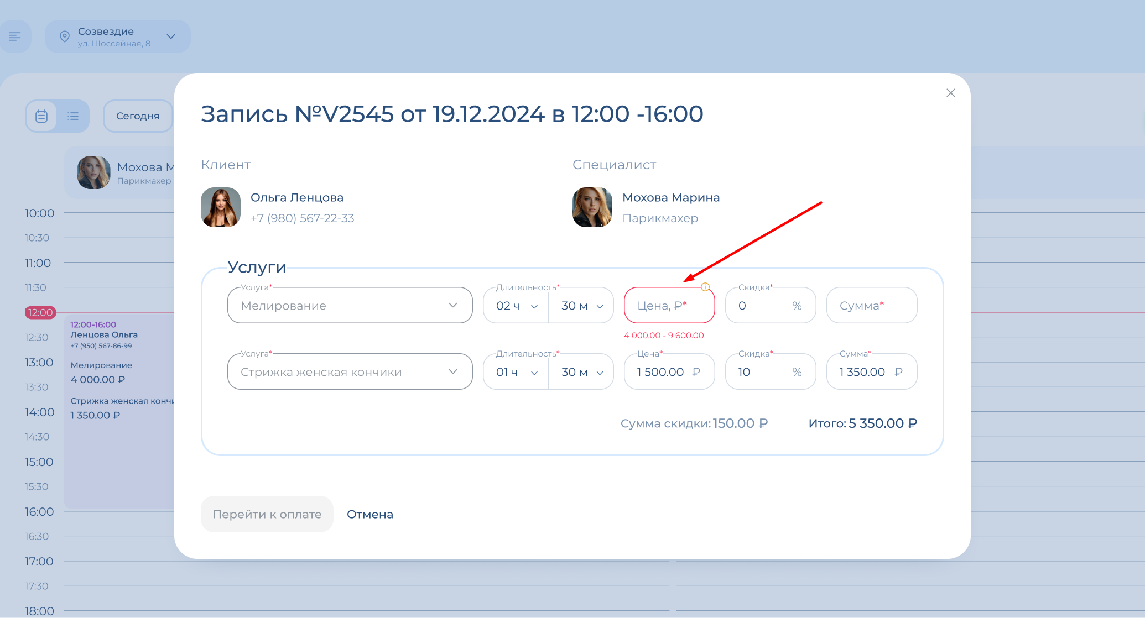Click the Отмена link
This screenshot has height=618, width=1145.
tap(369, 514)
